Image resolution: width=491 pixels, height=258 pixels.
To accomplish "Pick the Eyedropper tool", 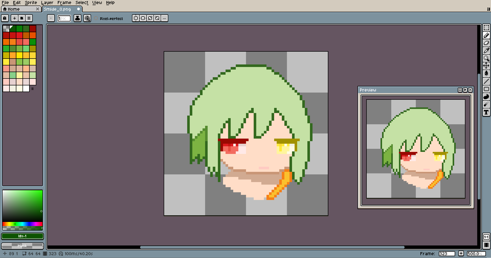I will (x=486, y=51).
